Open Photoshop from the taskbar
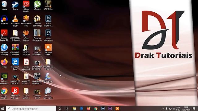 [x=103, y=109]
